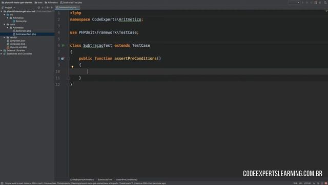Click the red error indicator in status bar corner
The width and height of the screenshot is (328, 185).
[x=325, y=183]
